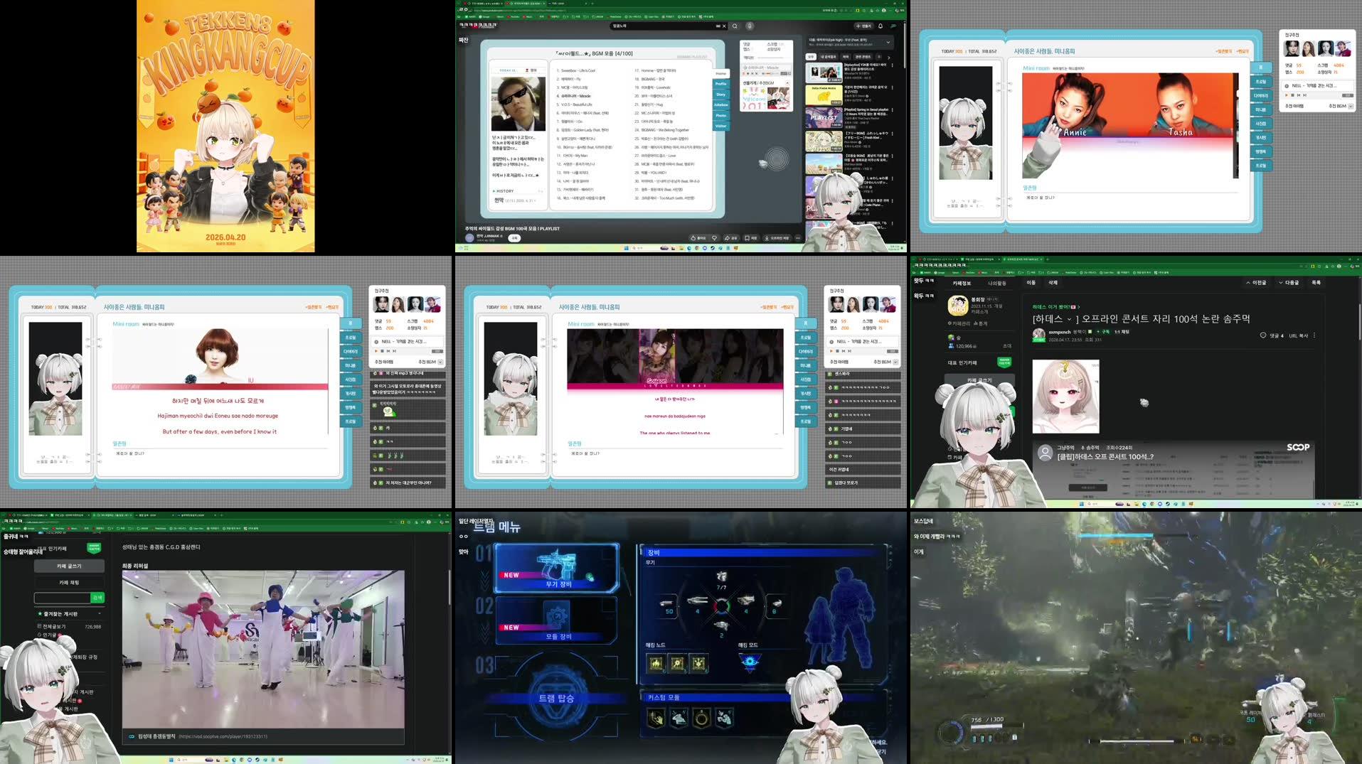Click the member count person icon
The width and height of the screenshot is (1362, 764).
coord(951,346)
